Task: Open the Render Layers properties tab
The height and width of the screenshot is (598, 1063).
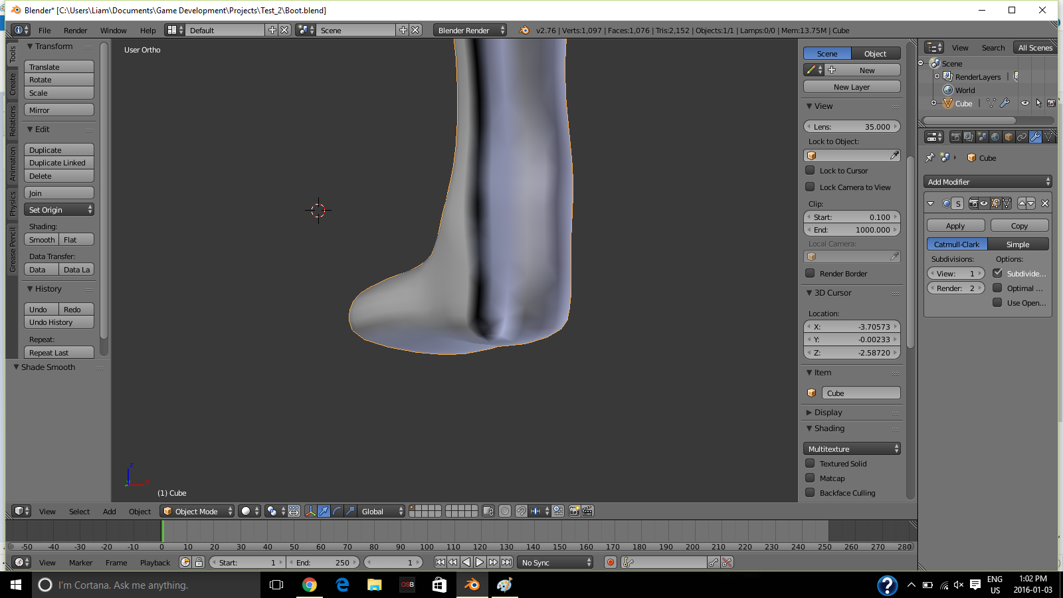Action: (x=969, y=137)
